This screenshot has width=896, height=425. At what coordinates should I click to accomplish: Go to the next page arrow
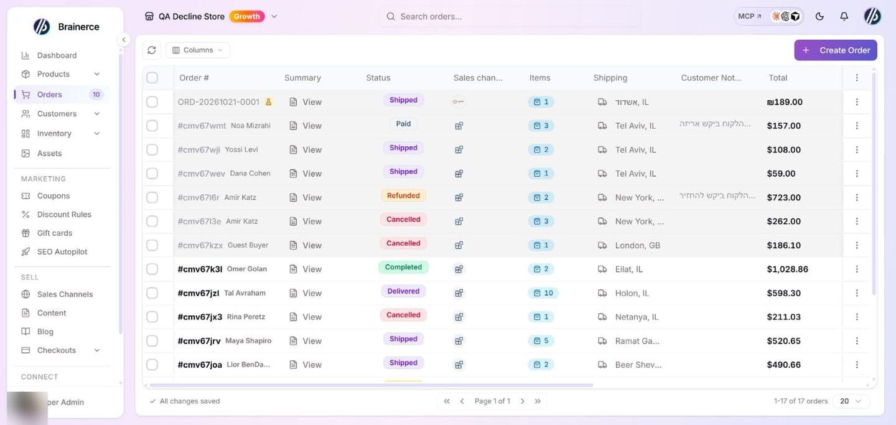point(523,401)
